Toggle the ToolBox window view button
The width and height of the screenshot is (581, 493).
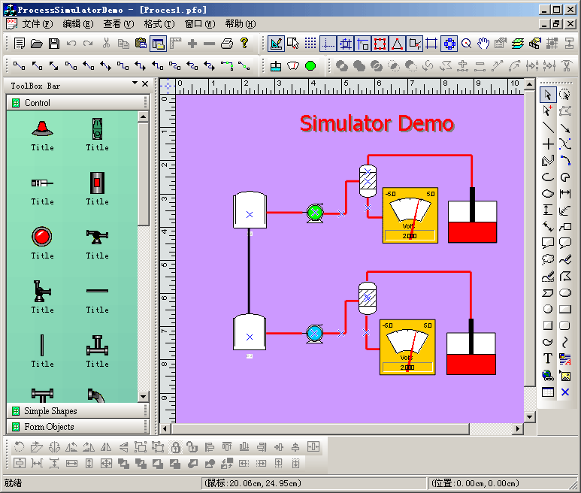pos(158,44)
